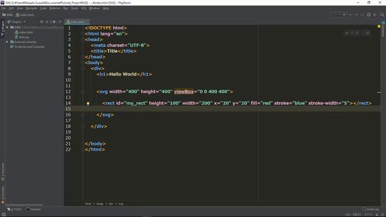Click the SVG folder breadcrumb in navigation bar
Viewport: 386px width, 217px height.
click(x=7, y=14)
